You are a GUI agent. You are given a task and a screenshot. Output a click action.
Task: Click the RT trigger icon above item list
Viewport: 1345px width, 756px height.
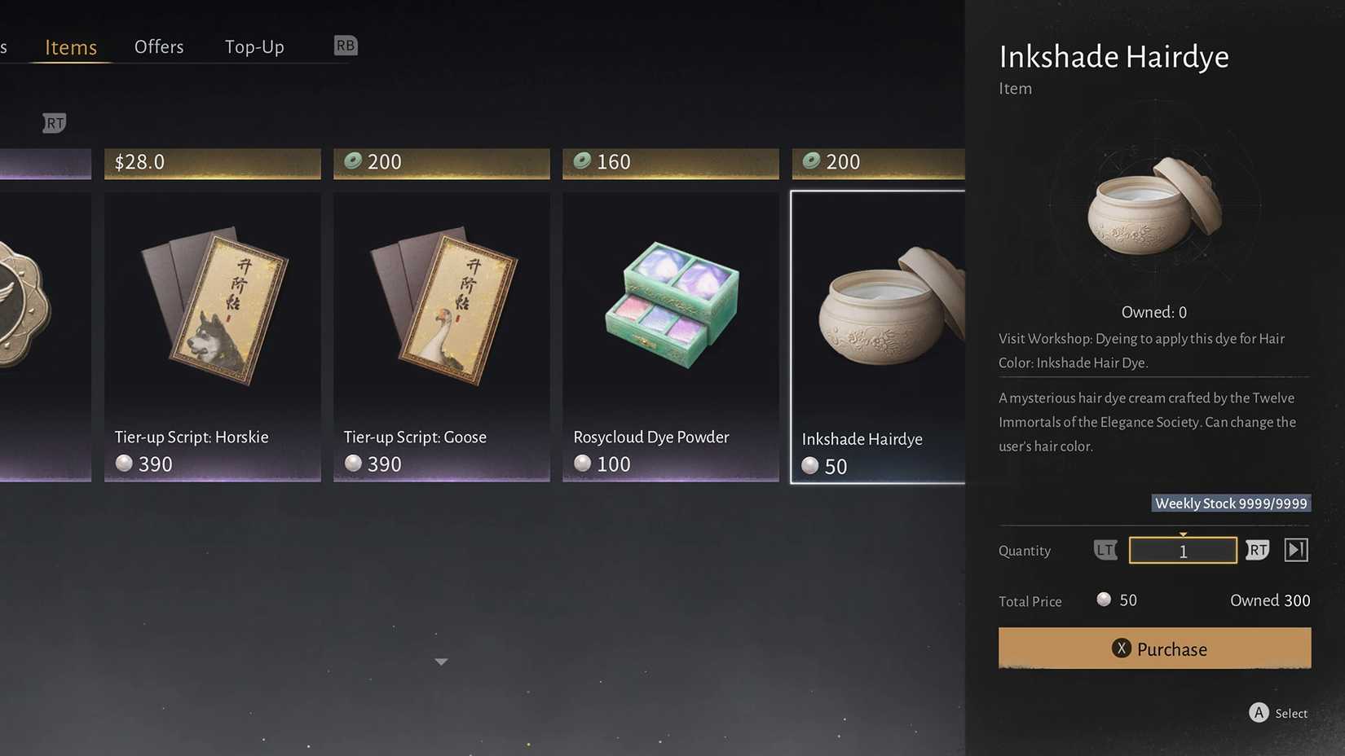55,123
